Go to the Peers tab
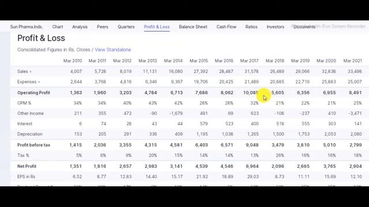This screenshot has width=369, height=207. [103, 27]
